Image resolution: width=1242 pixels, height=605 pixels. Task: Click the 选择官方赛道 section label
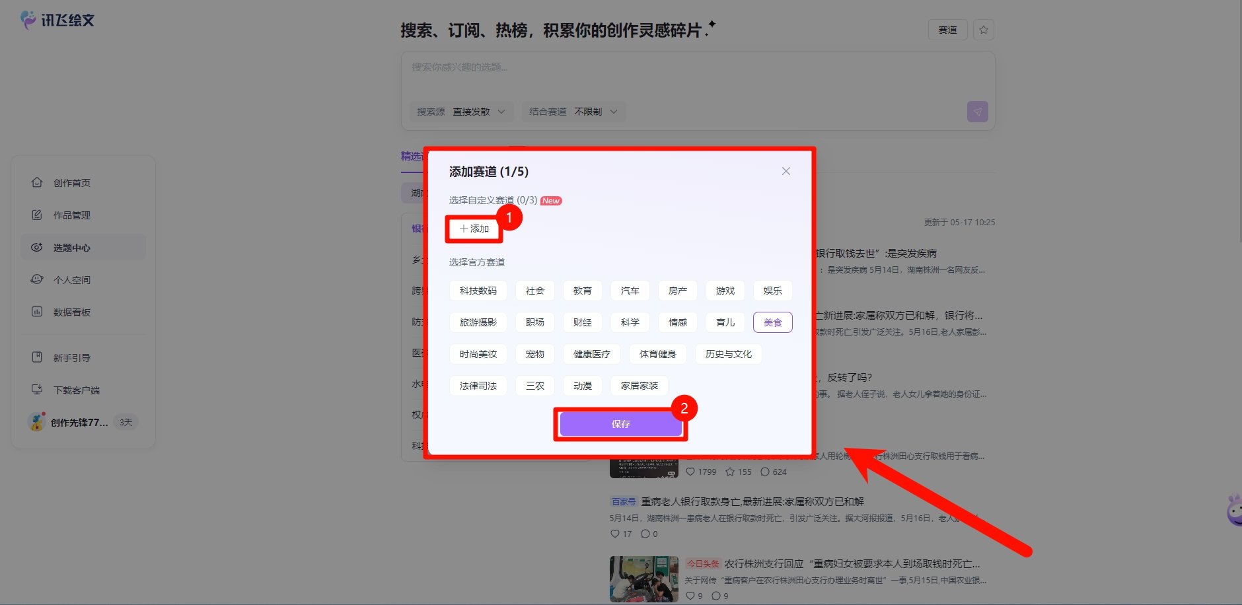click(477, 262)
